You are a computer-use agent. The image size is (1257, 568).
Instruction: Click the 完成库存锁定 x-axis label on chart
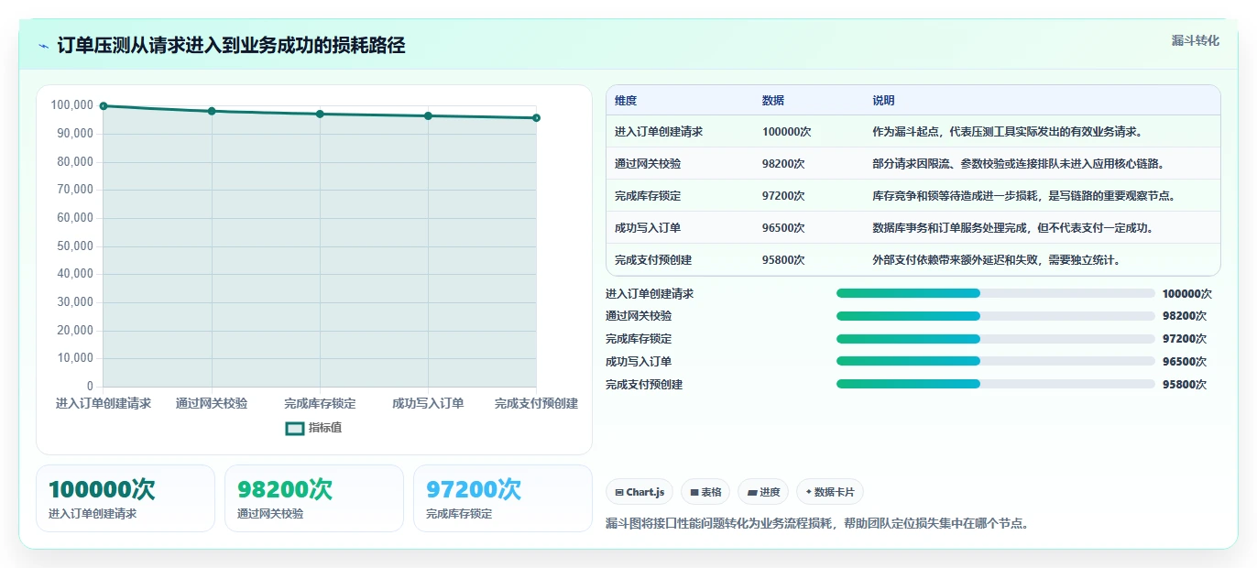click(x=320, y=403)
